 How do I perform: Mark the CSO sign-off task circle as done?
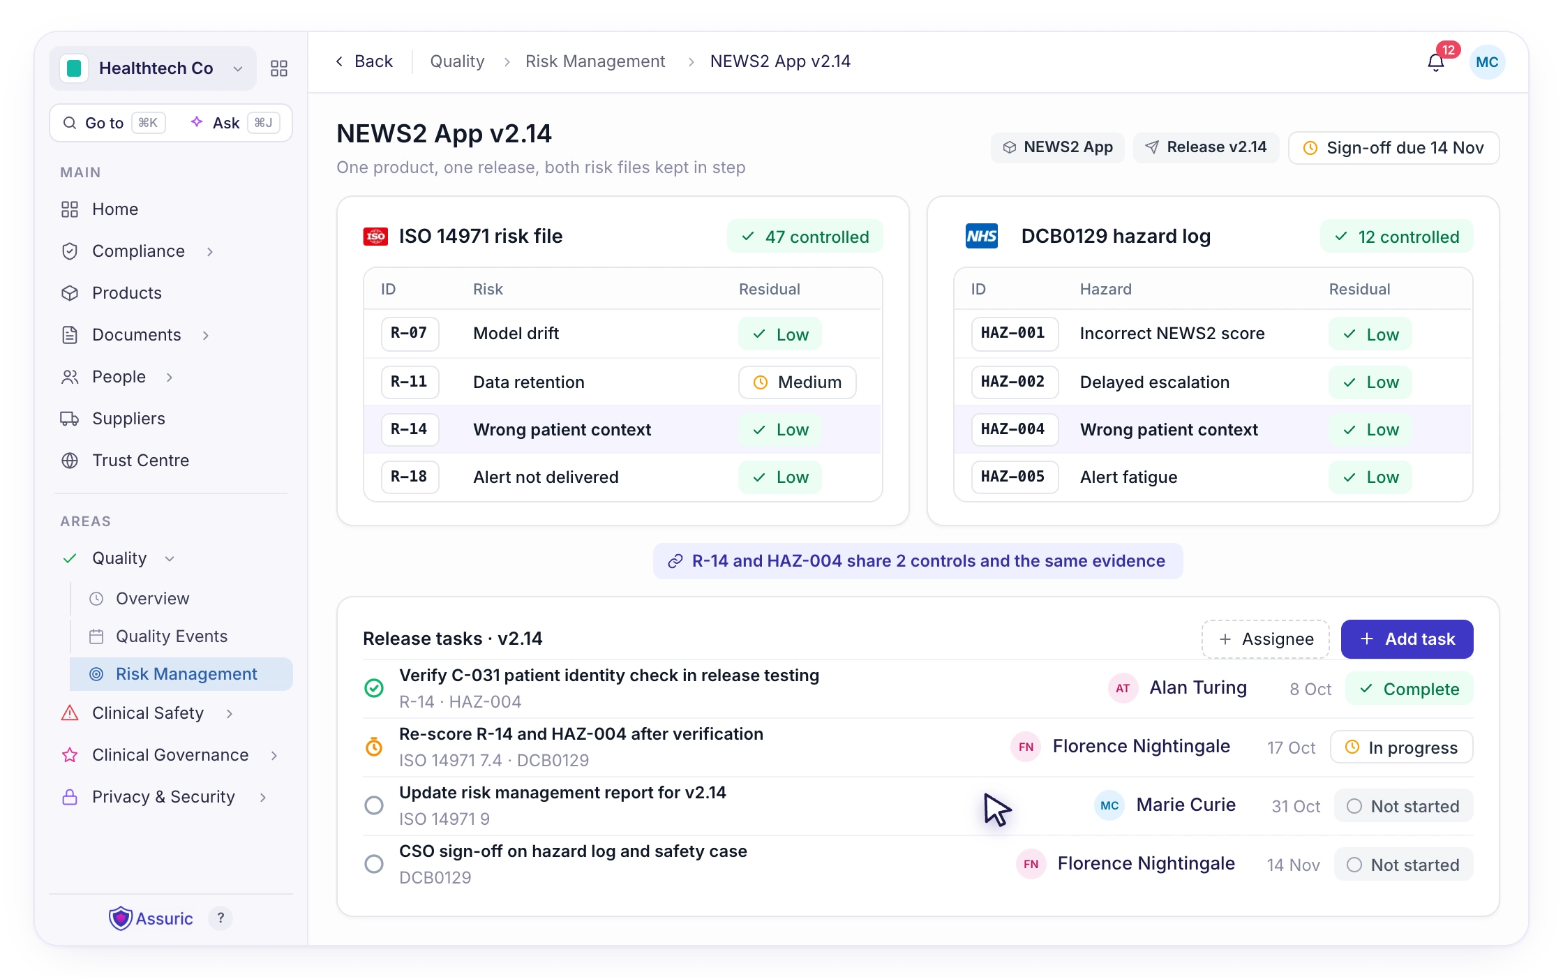[374, 864]
